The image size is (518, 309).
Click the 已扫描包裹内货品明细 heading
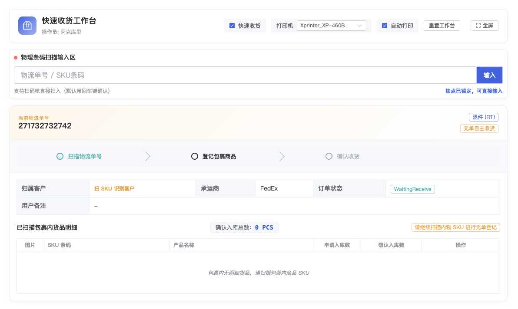[x=47, y=227]
